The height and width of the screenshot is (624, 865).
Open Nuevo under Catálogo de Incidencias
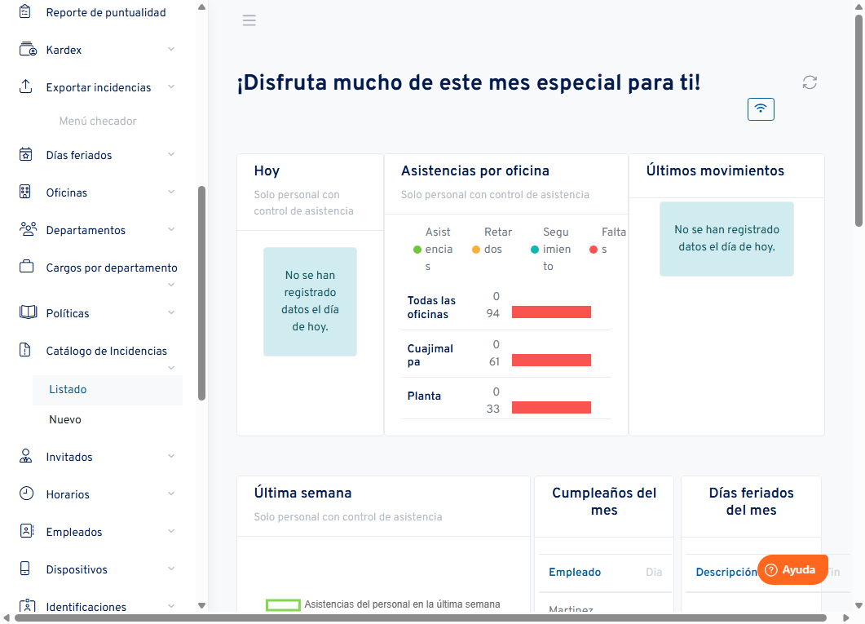[108, 420]
